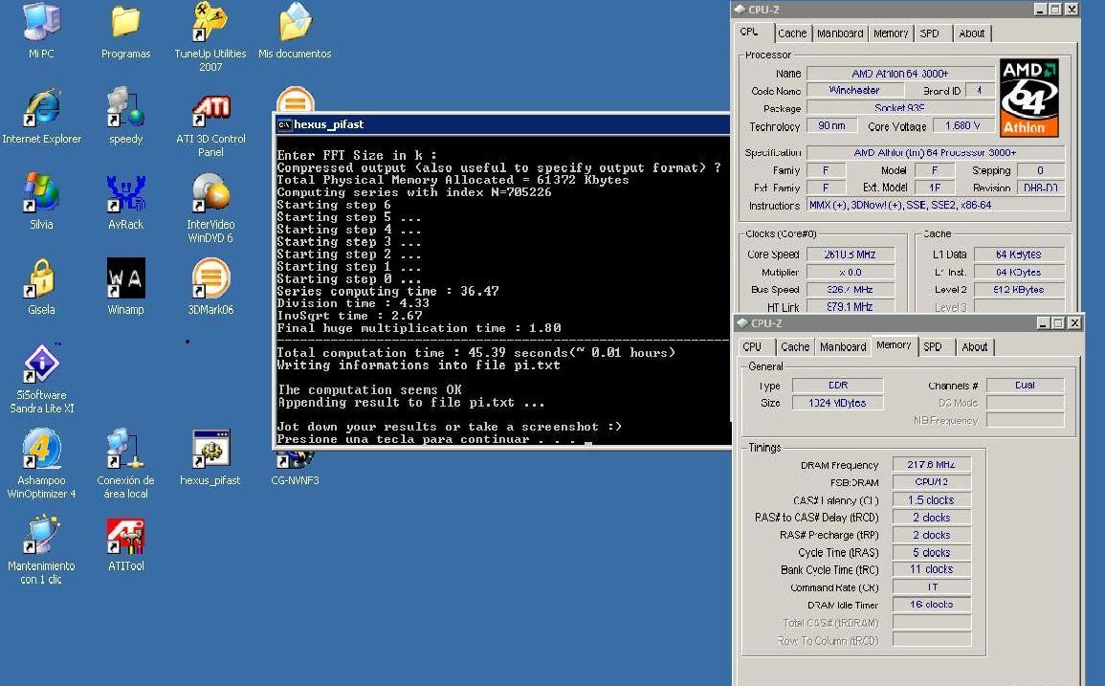This screenshot has height=686, width=1105.
Task: Switch to Cache tab in upper CPU-Z window
Action: tap(792, 33)
